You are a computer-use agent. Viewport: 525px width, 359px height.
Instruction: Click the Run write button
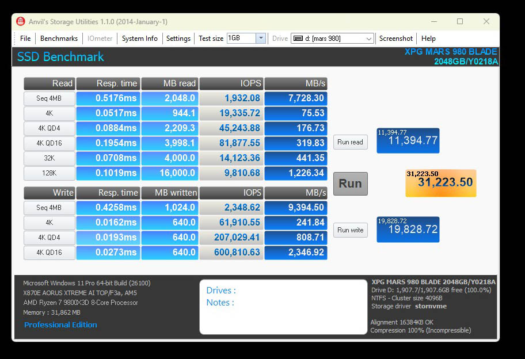(350, 230)
